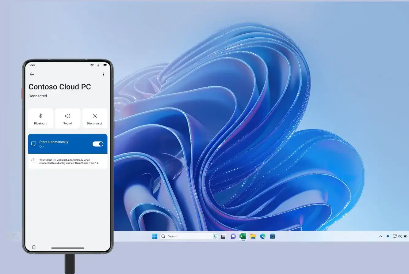Expand the hidden system tray icons
Viewport: 409px width, 274px height.
380,236
